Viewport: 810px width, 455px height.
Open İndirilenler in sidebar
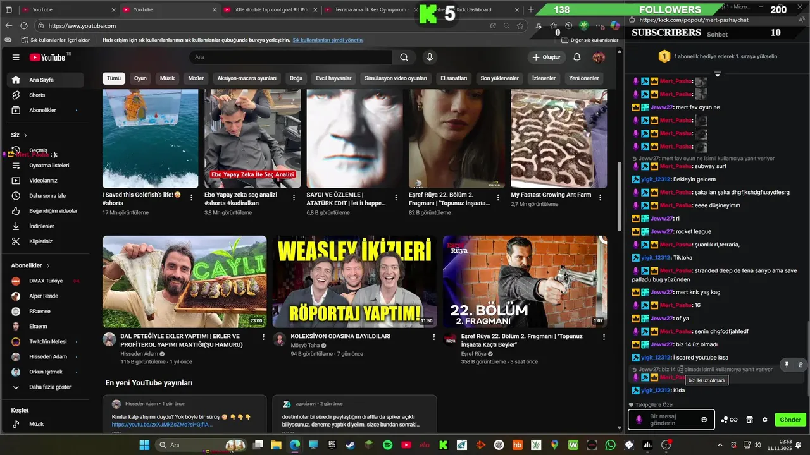tap(46, 226)
